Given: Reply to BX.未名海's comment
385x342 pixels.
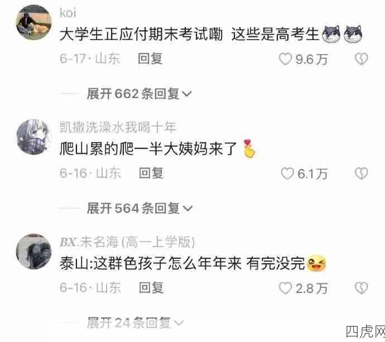Looking at the screenshot, I should (x=151, y=288).
